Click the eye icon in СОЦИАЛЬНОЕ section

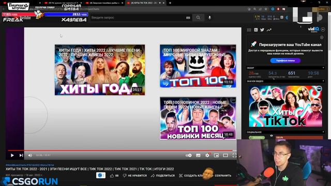click(x=272, y=136)
